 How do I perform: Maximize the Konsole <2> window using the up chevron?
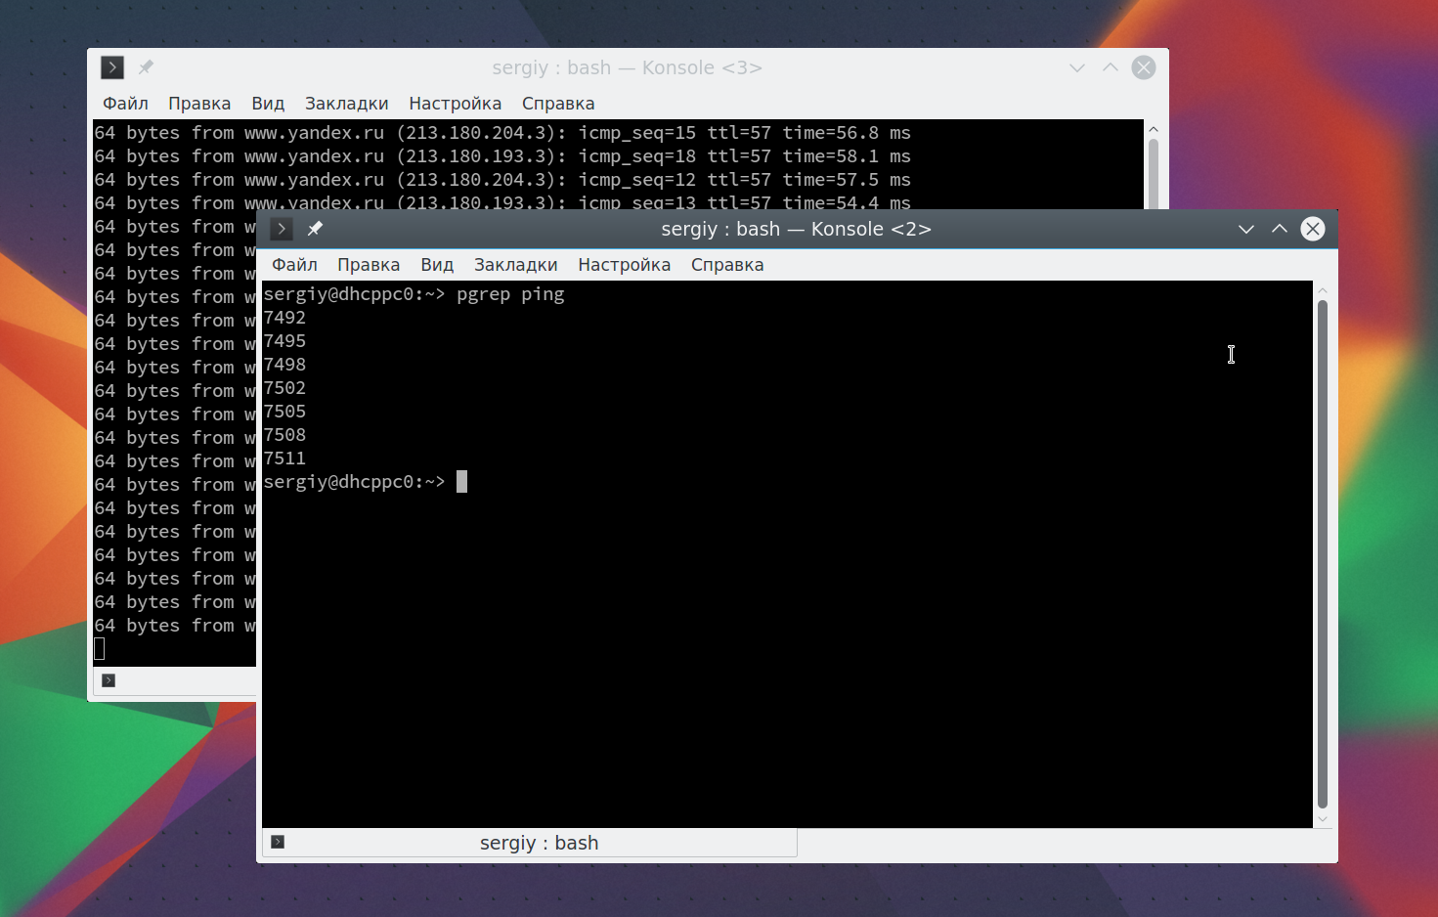click(x=1280, y=229)
